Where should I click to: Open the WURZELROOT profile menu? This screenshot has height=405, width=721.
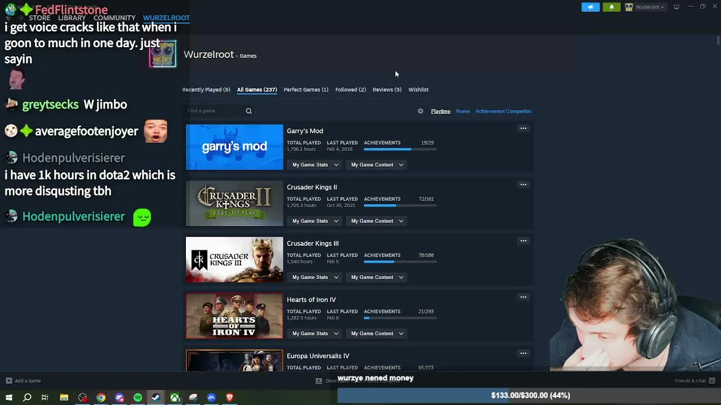click(166, 18)
